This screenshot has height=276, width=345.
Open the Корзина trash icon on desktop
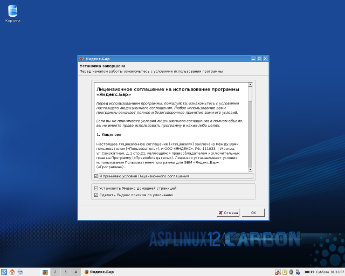[x=12, y=13]
